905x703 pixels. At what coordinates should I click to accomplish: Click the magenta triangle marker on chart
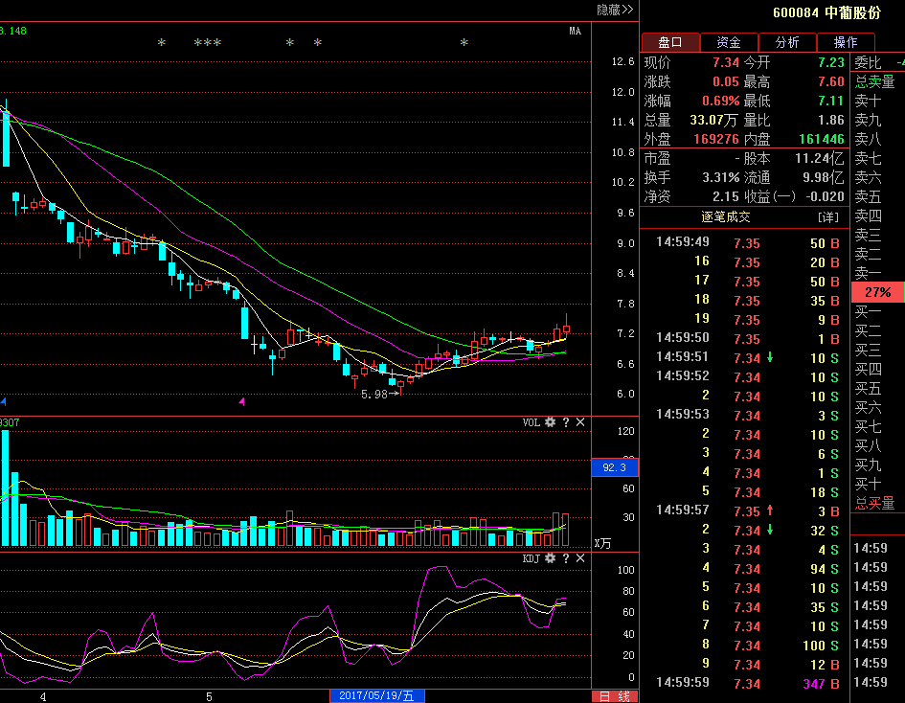tap(241, 402)
